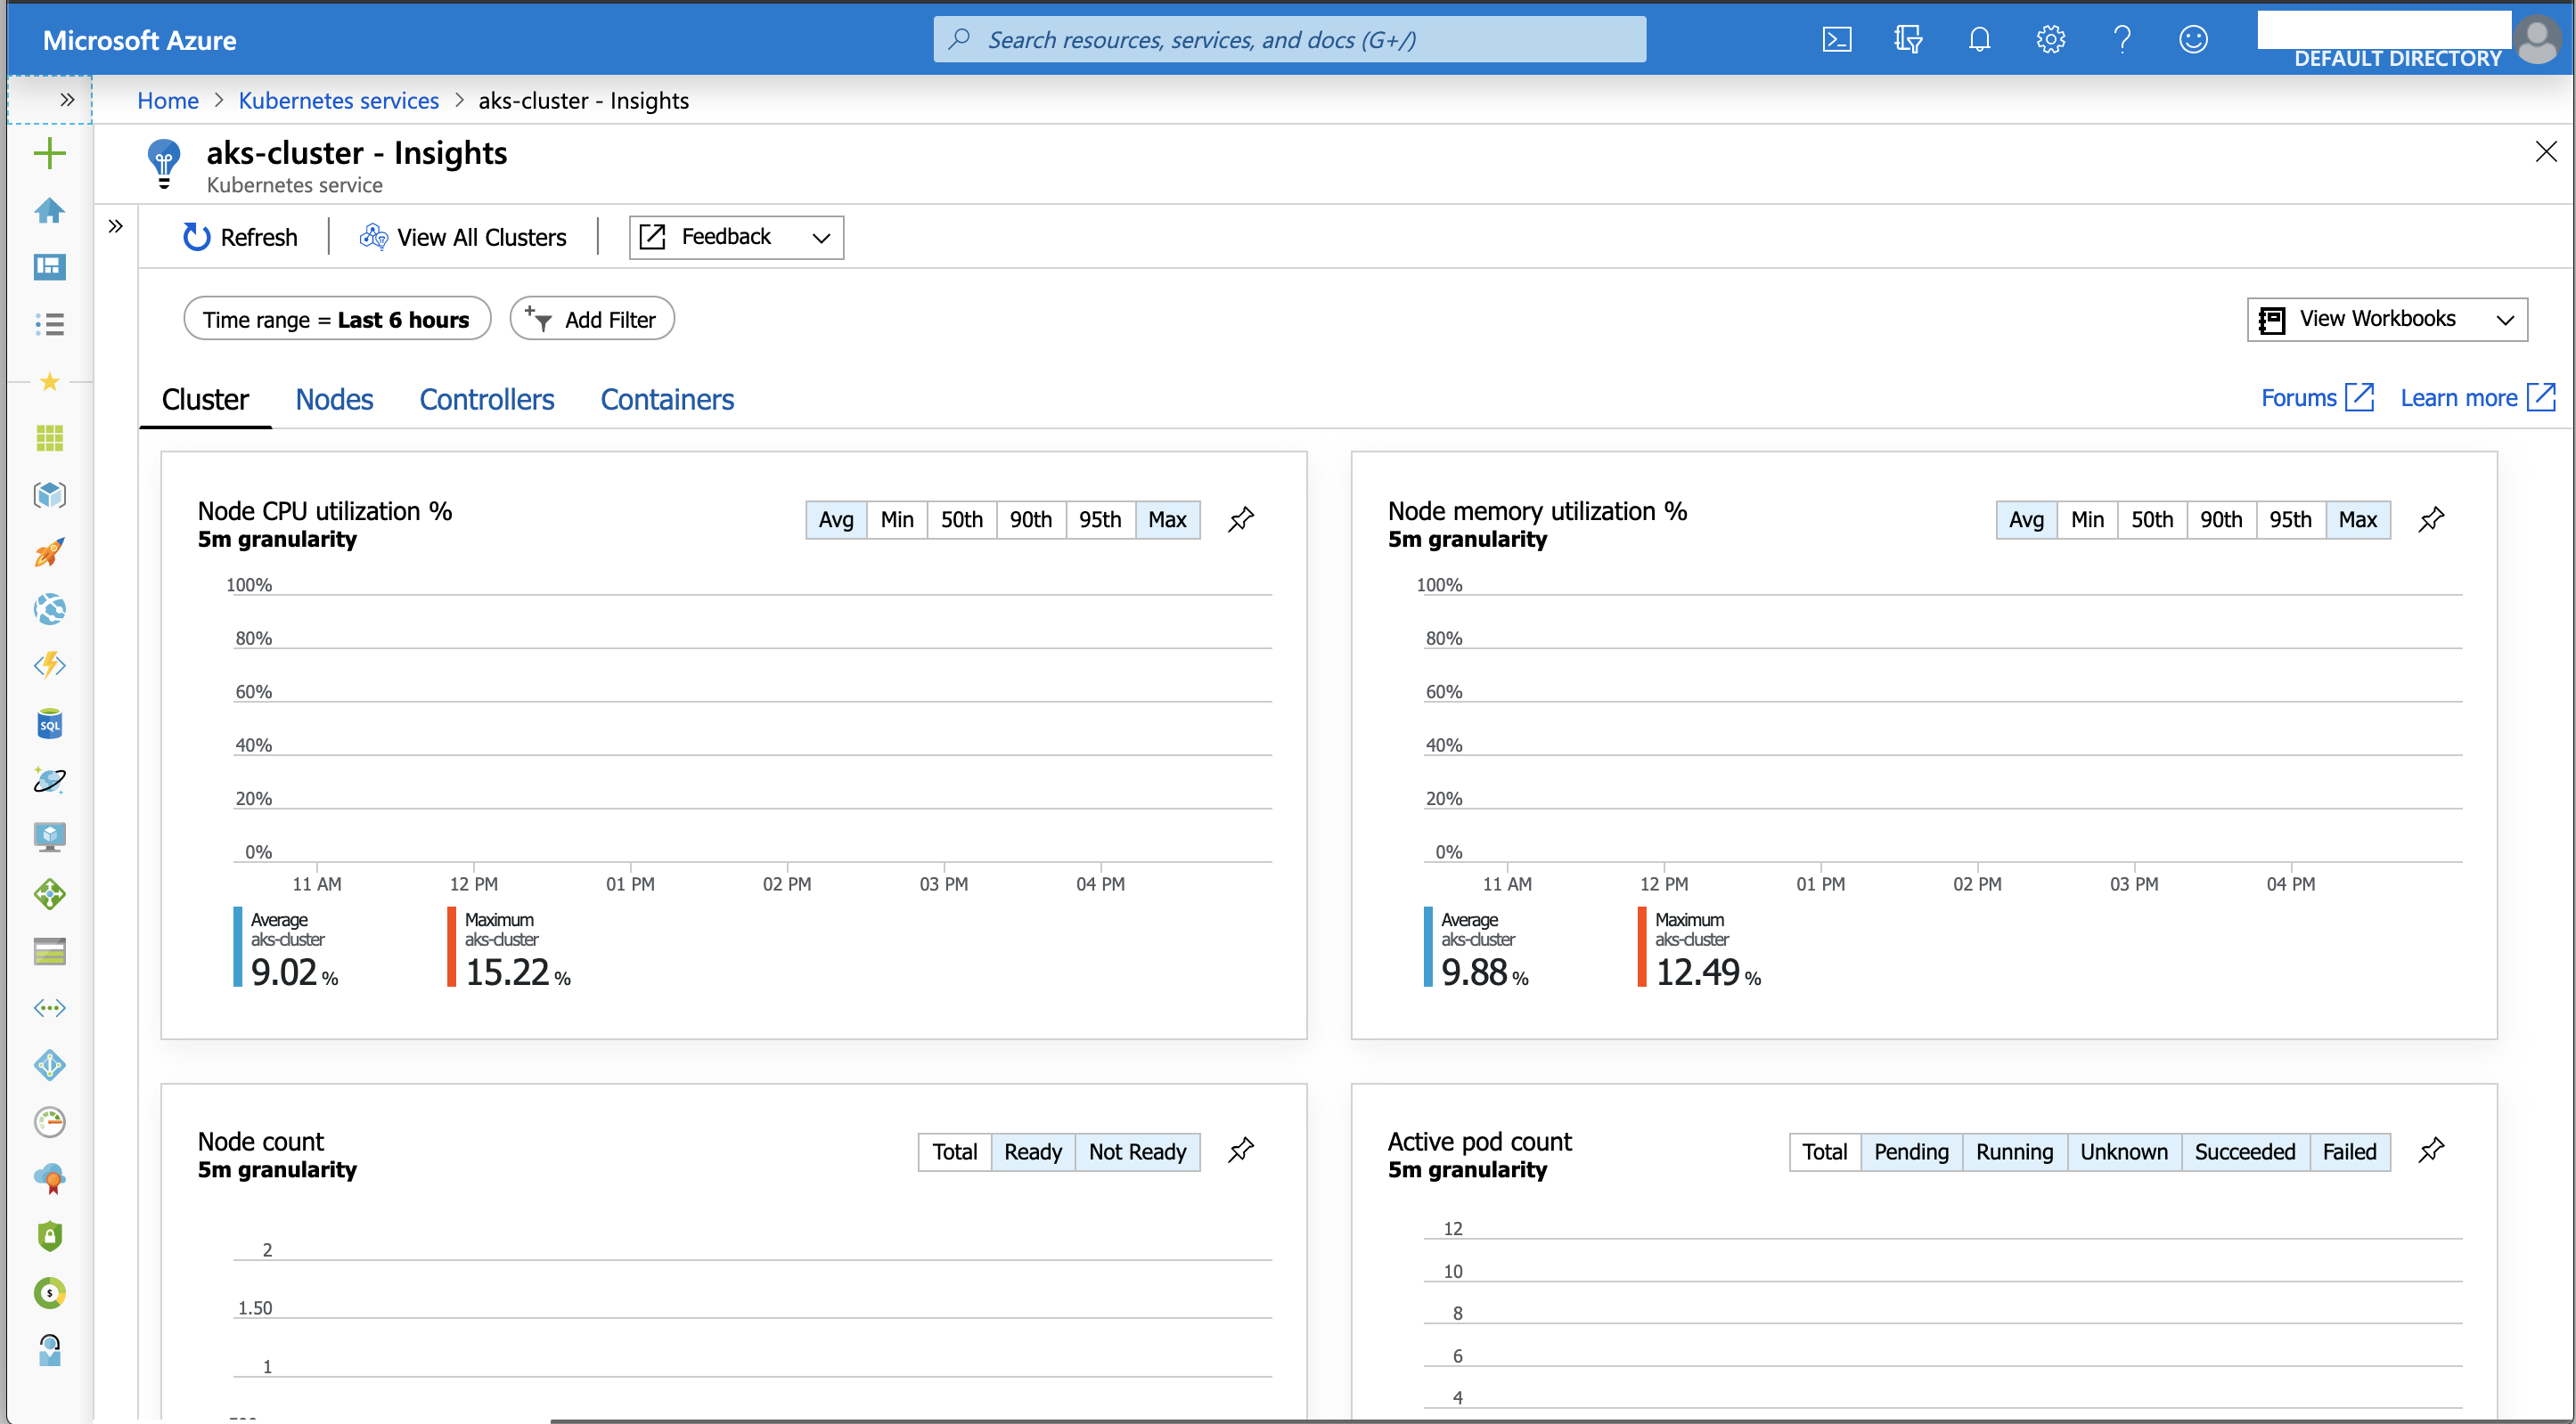This screenshot has height=1424, width=2576.
Task: Click the search resources field
Action: (1289, 40)
